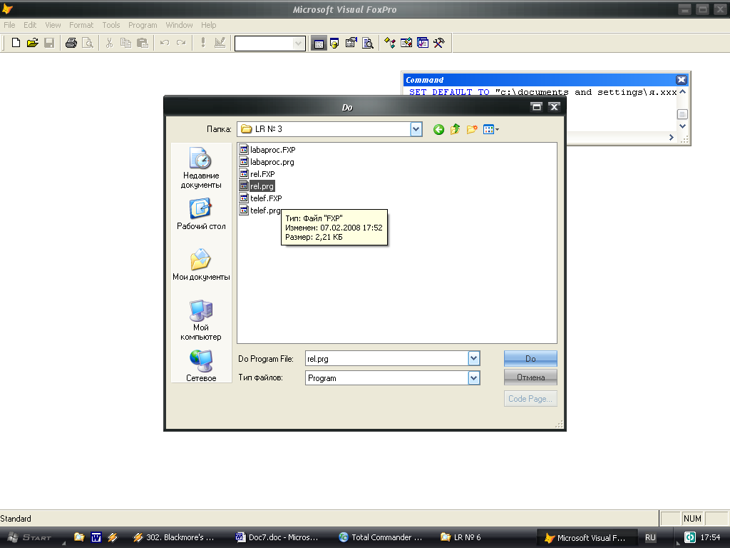Click Command window scroll right arrow
The image size is (730, 548).
[672, 138]
